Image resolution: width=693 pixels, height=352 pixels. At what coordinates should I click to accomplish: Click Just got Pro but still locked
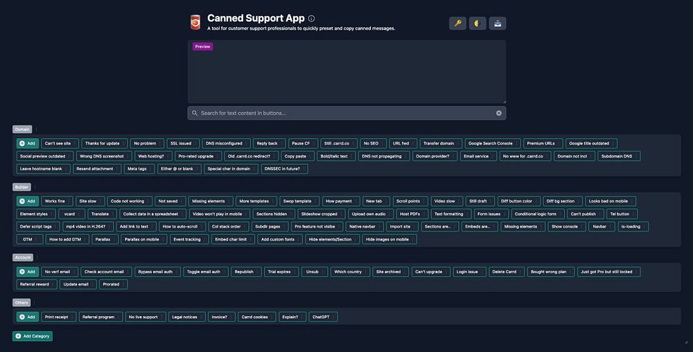pyautogui.click(x=608, y=272)
